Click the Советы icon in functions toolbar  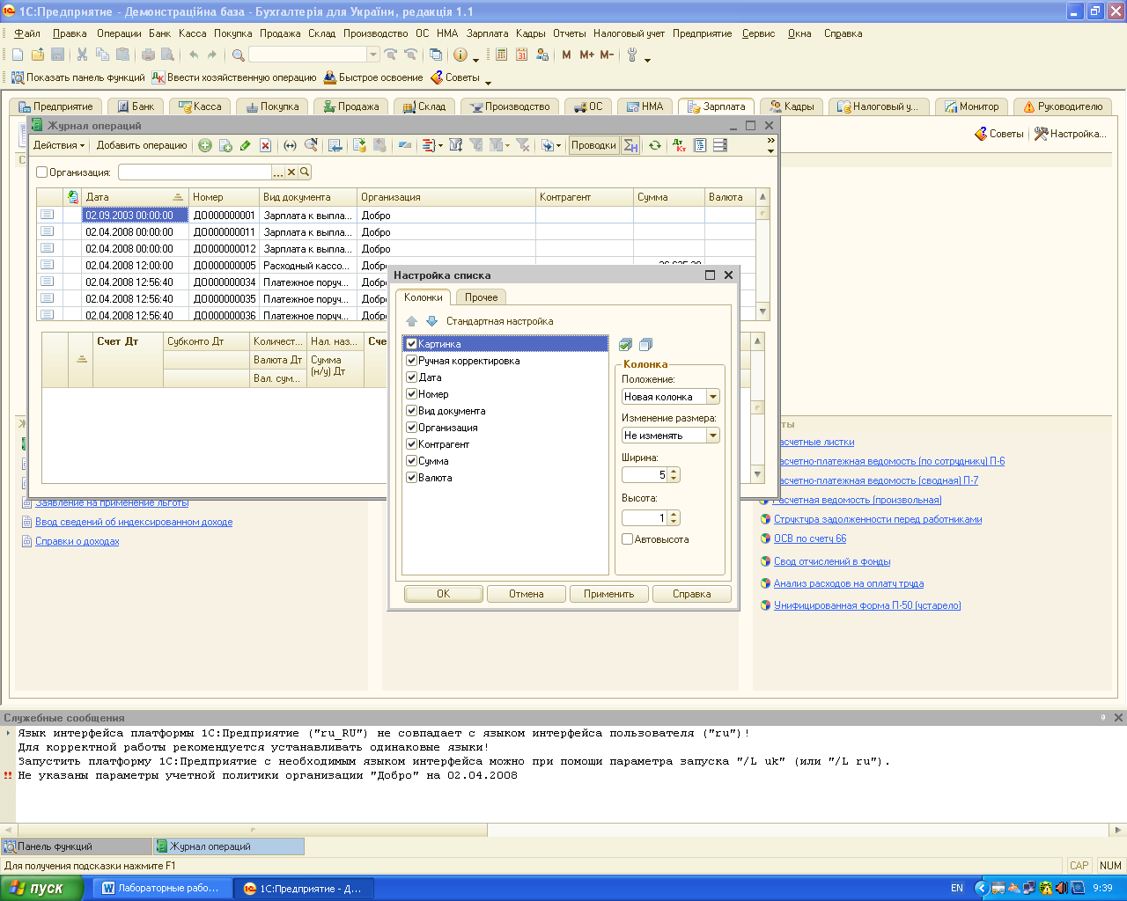(437, 77)
